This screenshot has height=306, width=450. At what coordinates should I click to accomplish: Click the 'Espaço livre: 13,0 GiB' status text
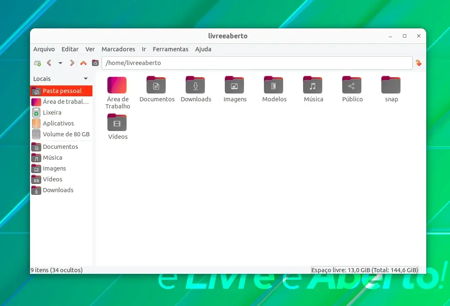point(341,270)
